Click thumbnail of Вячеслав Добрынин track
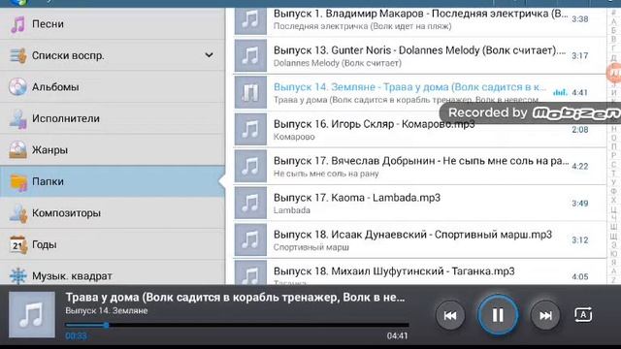 click(x=250, y=166)
